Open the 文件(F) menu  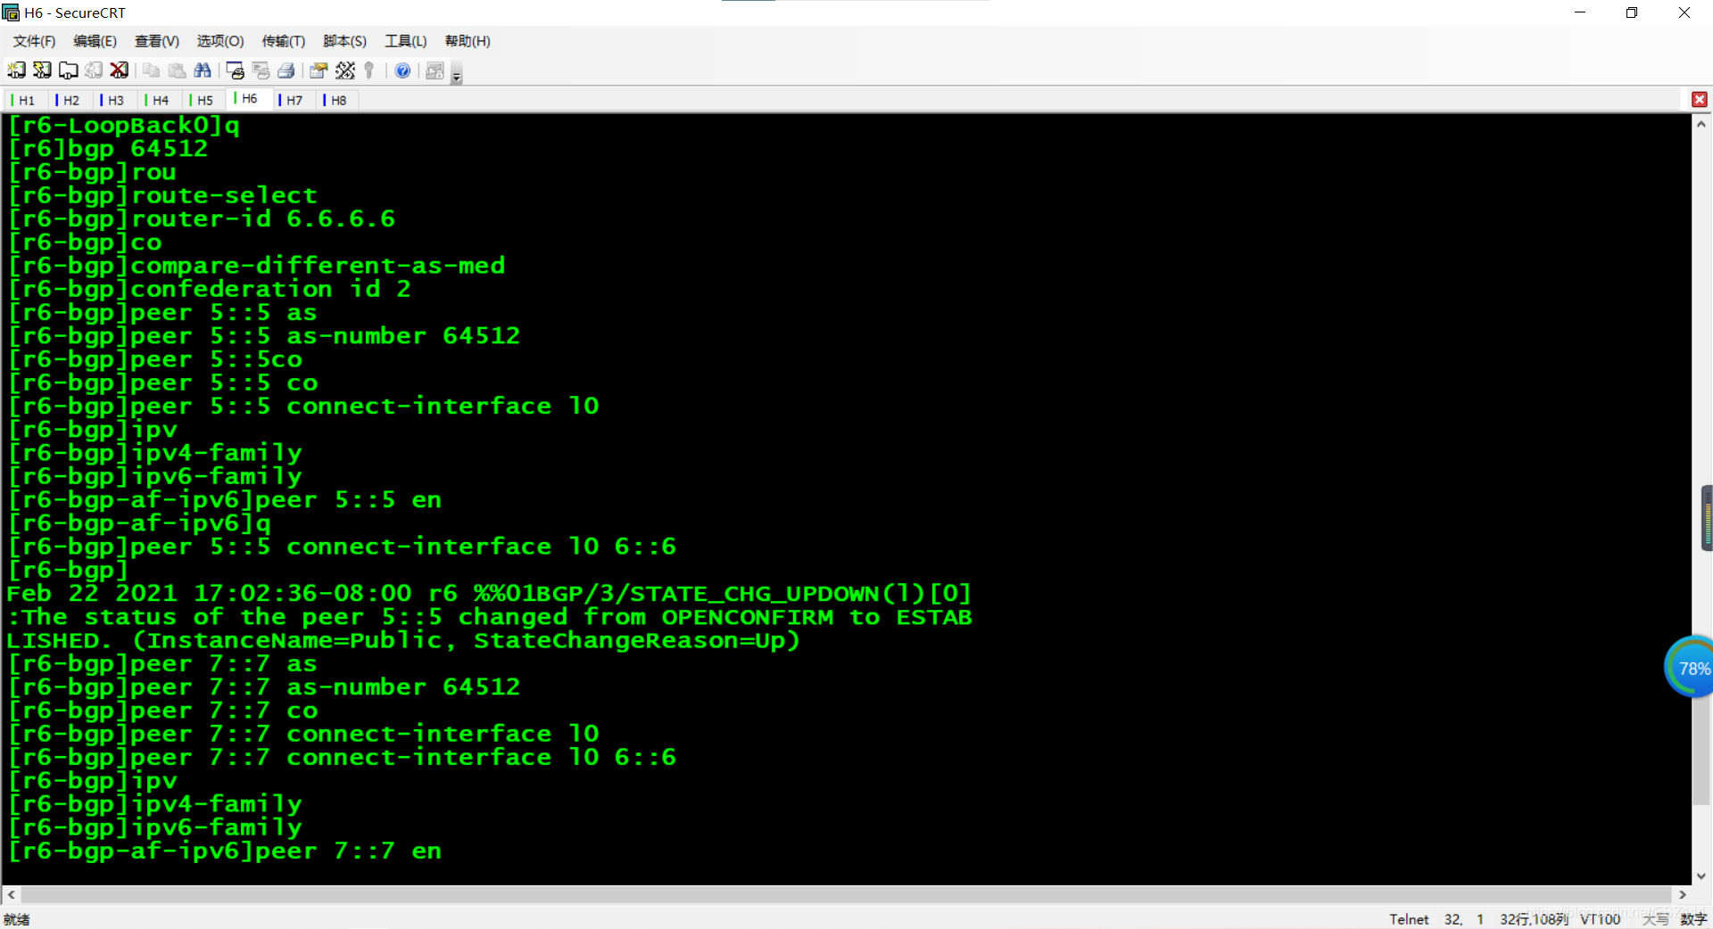35,41
